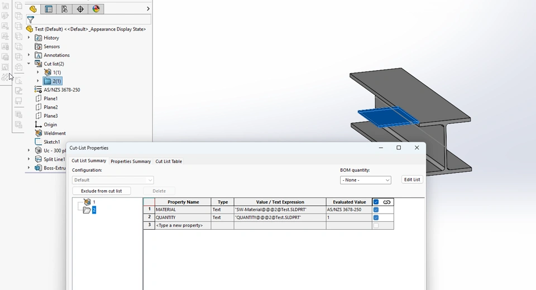Click the Edit List button

412,180
